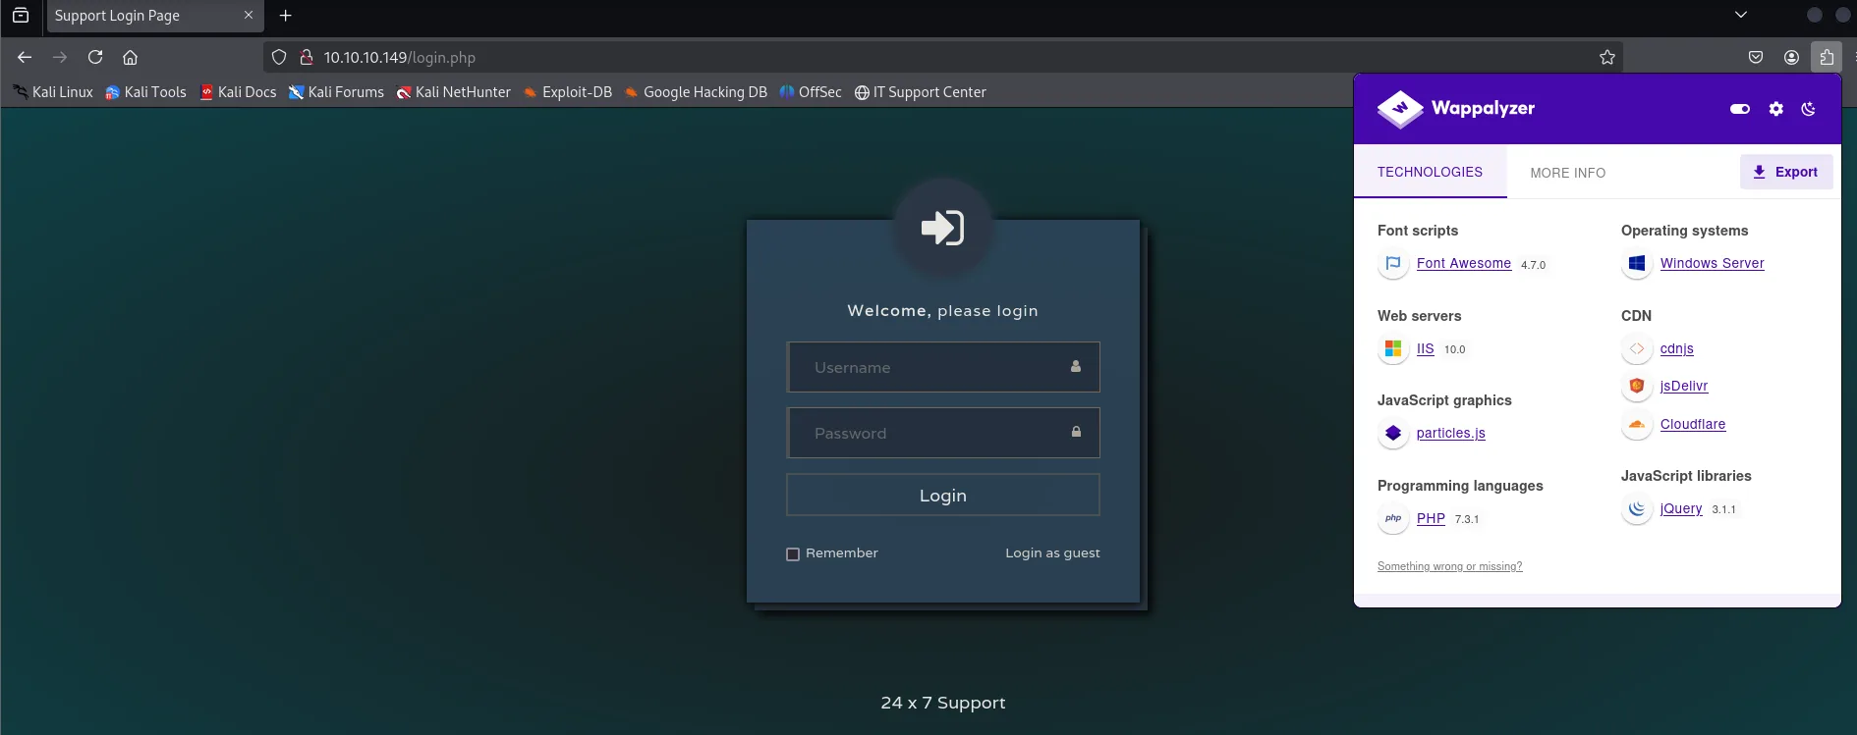Open the Google Hacking DB bookmark
Viewport: 1857px width, 735px height.
click(x=696, y=92)
